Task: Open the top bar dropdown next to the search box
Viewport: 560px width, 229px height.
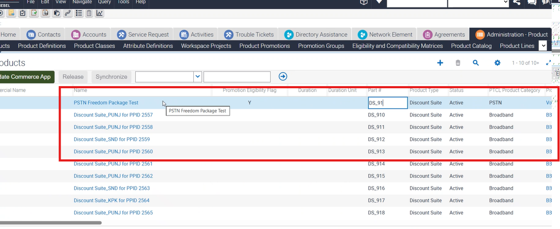Action: tap(505, 3)
